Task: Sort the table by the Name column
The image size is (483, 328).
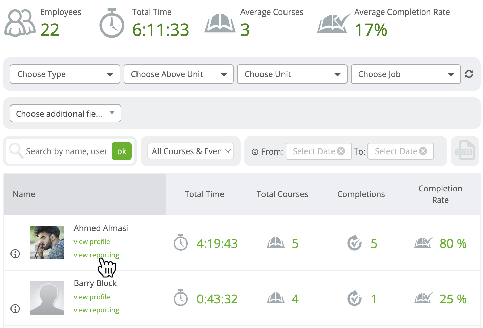Action: (x=24, y=194)
